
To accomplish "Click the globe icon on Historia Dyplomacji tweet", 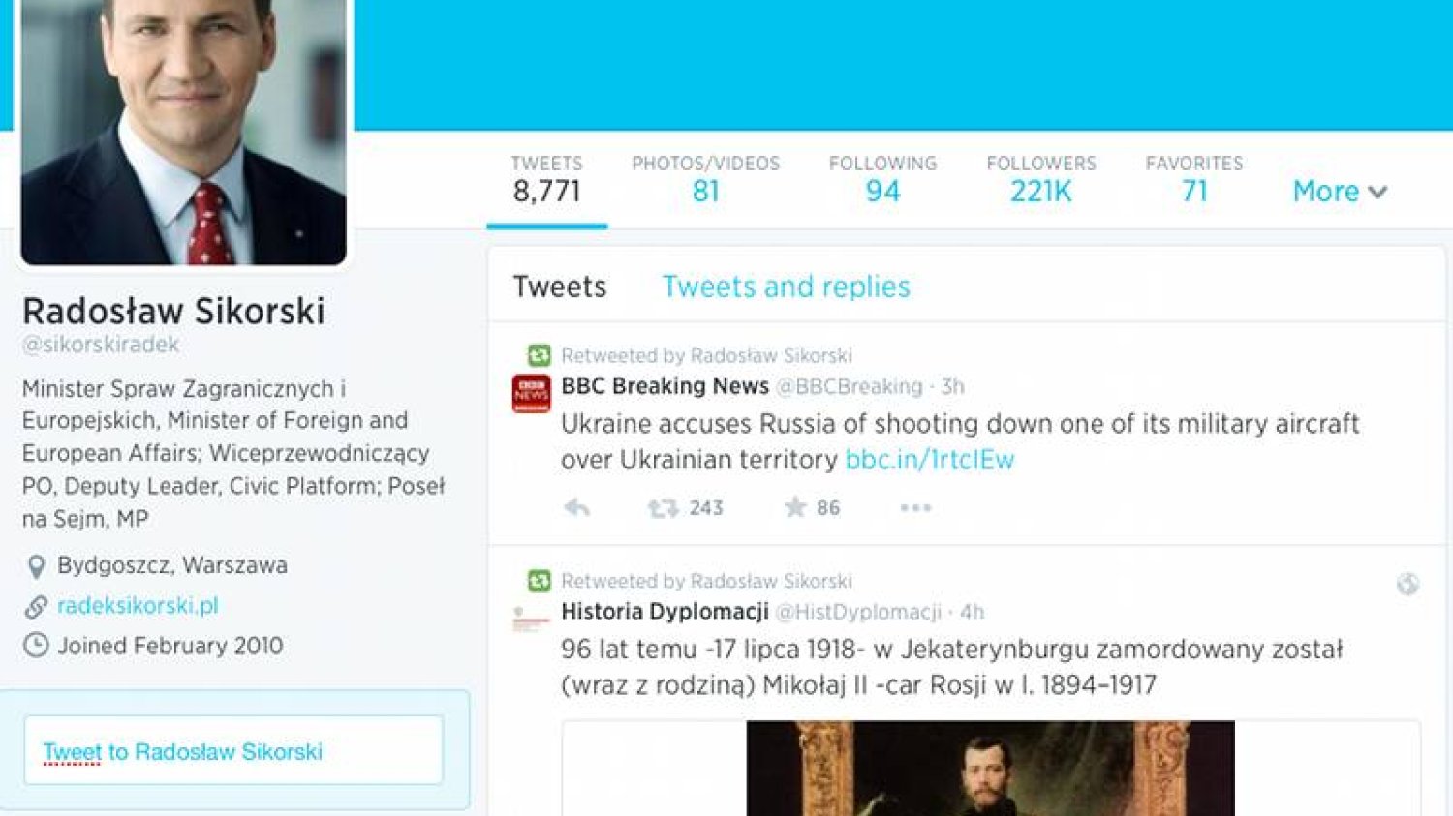I will tap(1407, 584).
